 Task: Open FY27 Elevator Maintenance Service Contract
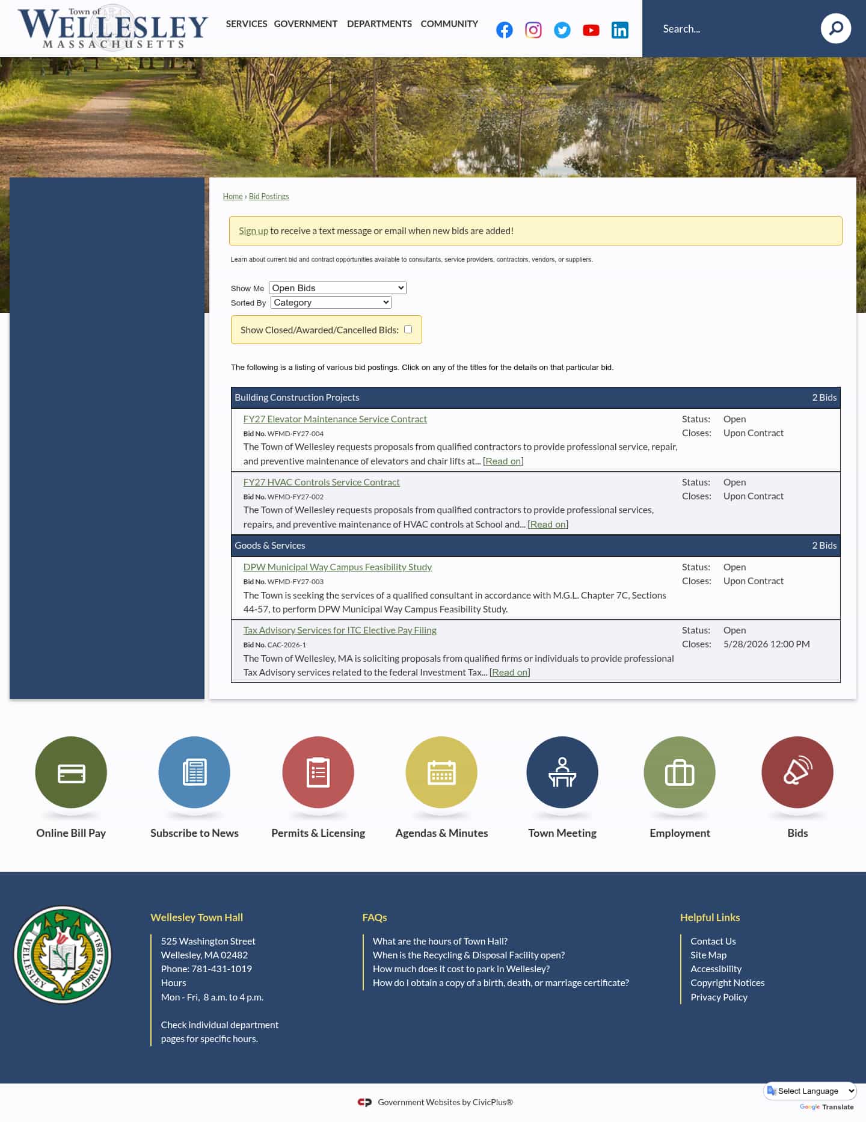(x=335, y=419)
